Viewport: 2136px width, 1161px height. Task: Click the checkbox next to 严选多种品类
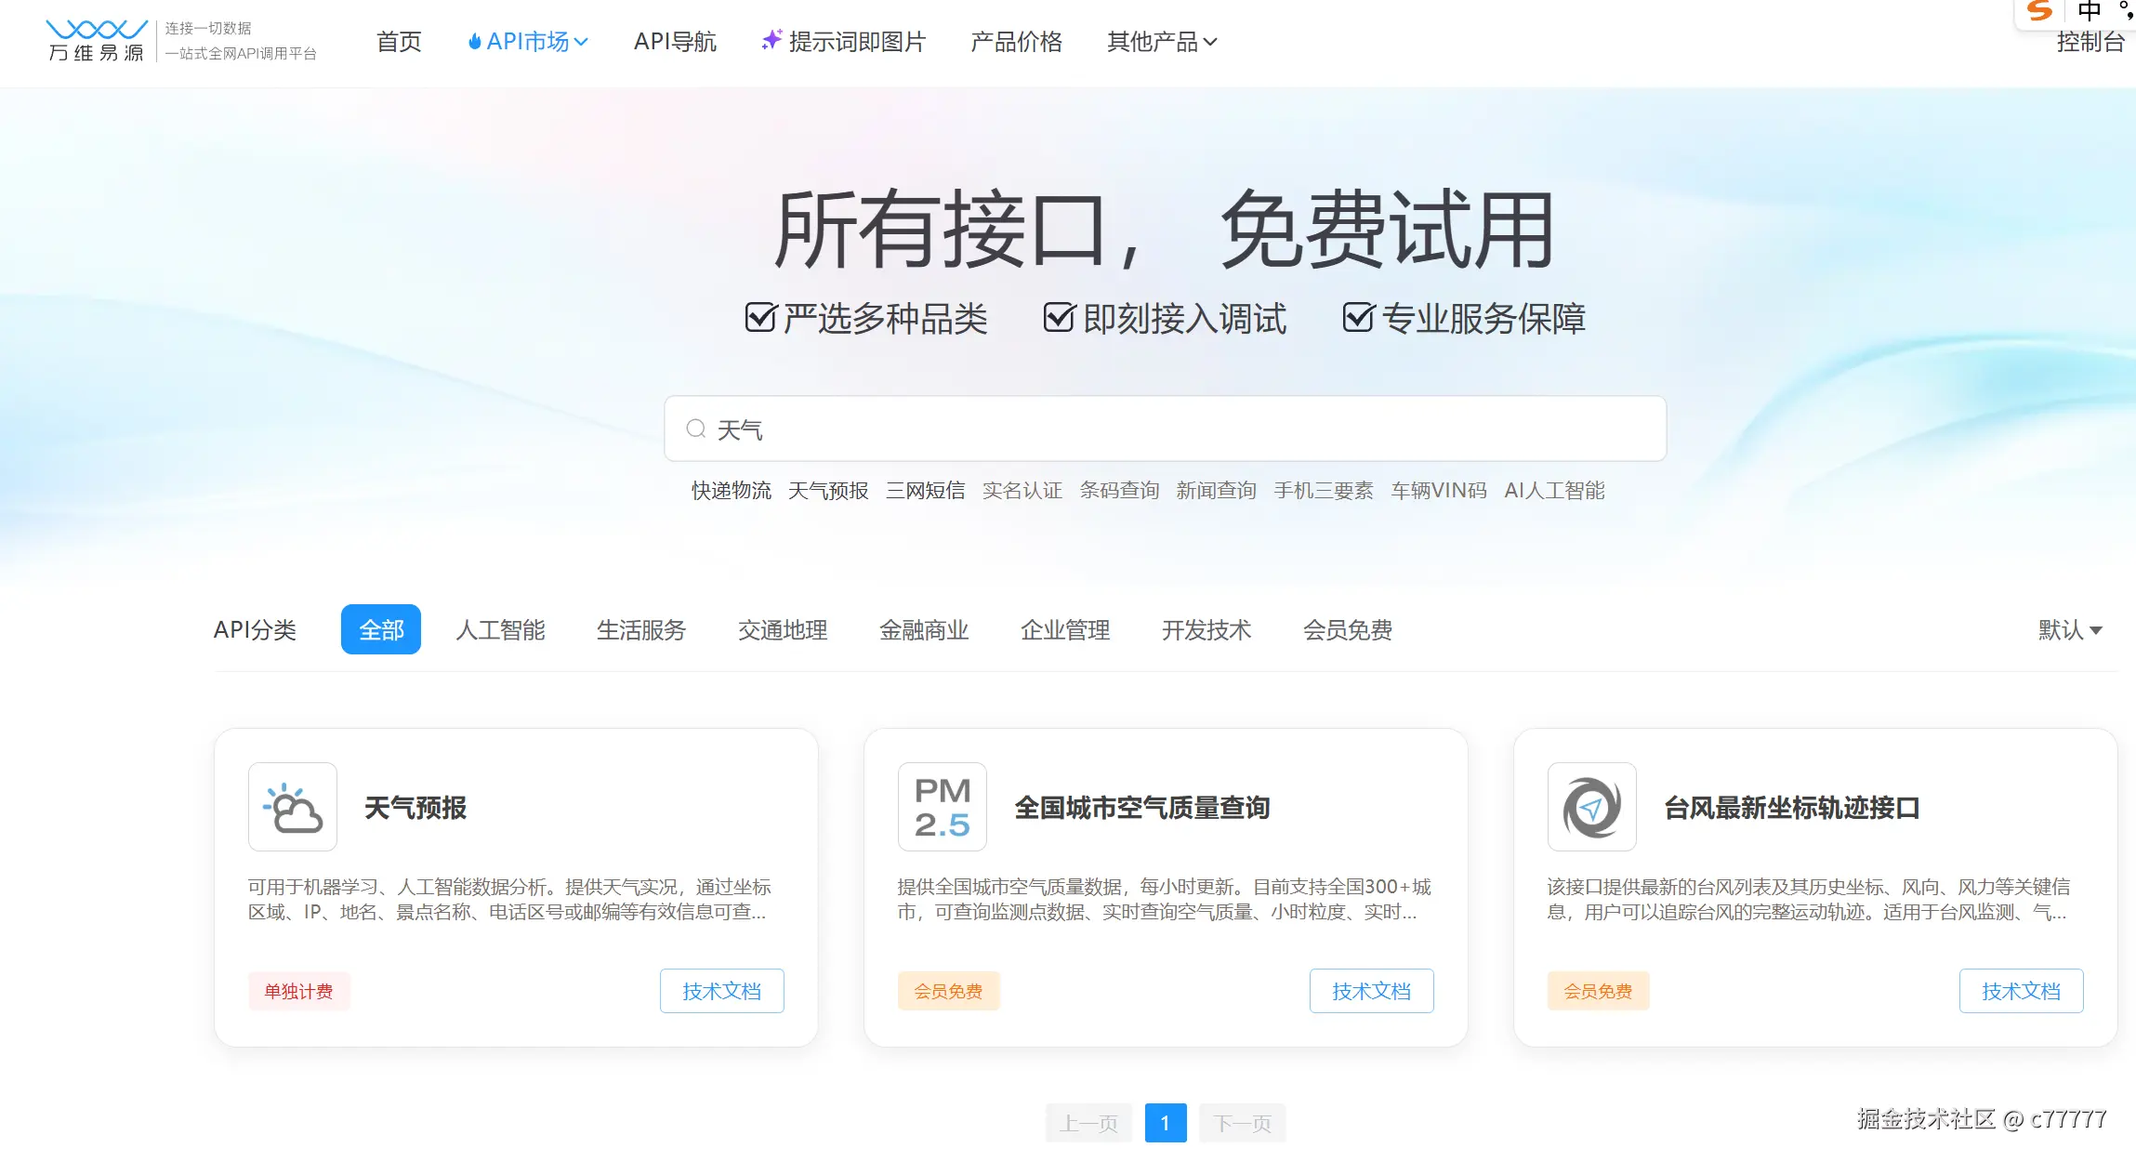pyautogui.click(x=760, y=318)
